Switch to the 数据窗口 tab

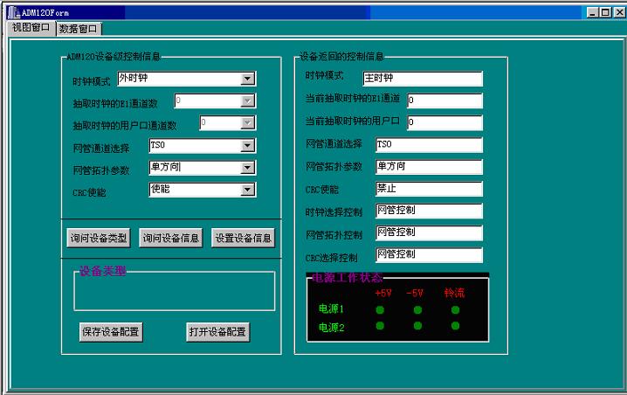click(79, 29)
